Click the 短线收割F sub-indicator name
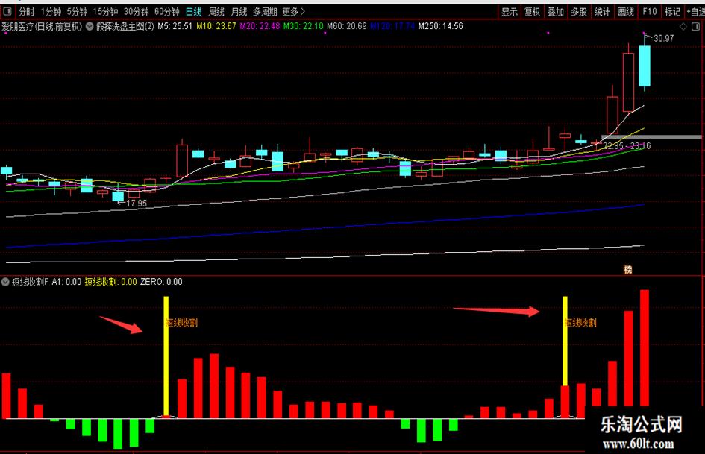 coord(30,283)
